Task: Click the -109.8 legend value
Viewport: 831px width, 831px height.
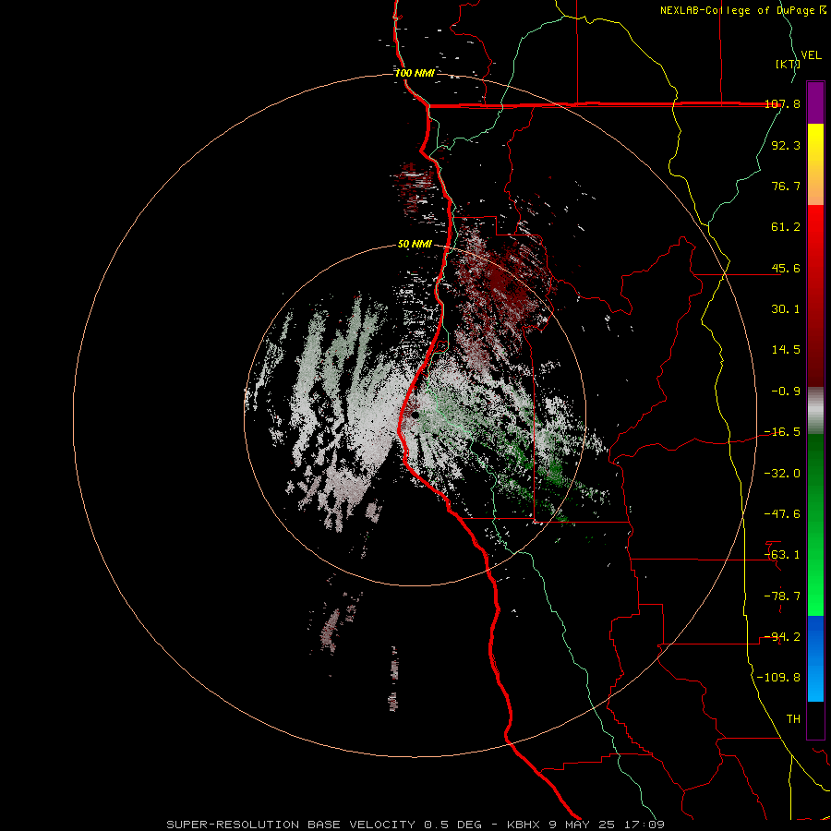Action: pos(778,678)
